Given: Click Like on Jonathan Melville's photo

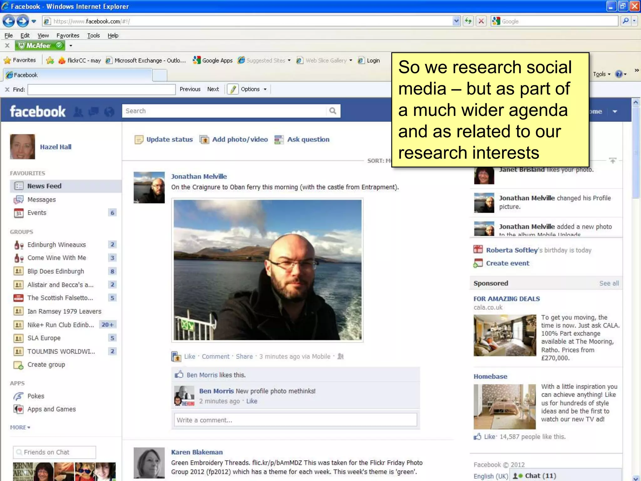Looking at the screenshot, I should click(x=190, y=357).
